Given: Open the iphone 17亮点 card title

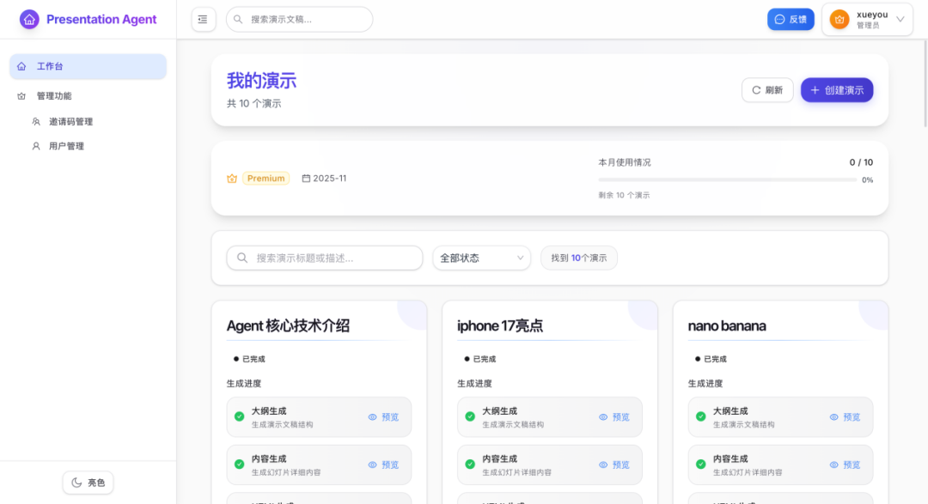Looking at the screenshot, I should tap(500, 326).
